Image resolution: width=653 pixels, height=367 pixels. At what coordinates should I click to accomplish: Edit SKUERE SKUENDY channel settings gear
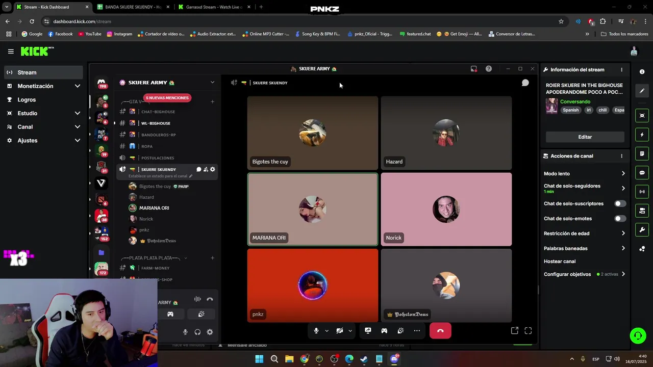[x=213, y=169]
